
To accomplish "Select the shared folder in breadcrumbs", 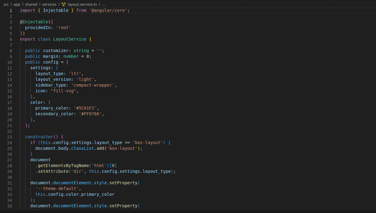I will tap(31, 5).
